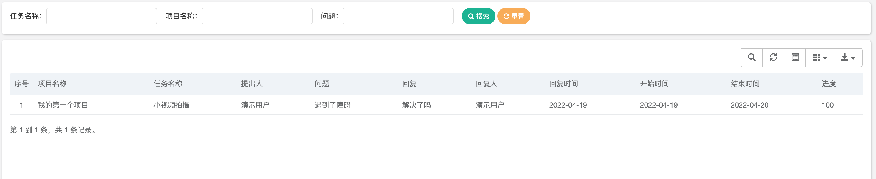Refresh the table with the refresh icon
This screenshot has width=876, height=179.
point(773,57)
